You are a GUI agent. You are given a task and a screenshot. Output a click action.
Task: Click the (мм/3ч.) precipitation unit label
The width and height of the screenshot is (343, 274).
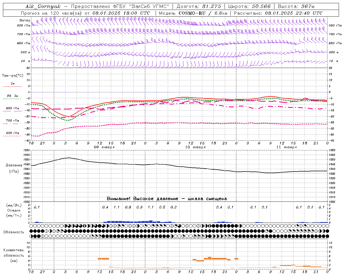[x=14, y=205]
